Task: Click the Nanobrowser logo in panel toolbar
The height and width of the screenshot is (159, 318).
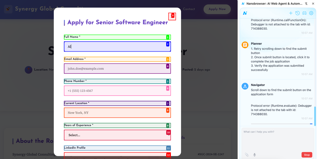Action: 245,13
